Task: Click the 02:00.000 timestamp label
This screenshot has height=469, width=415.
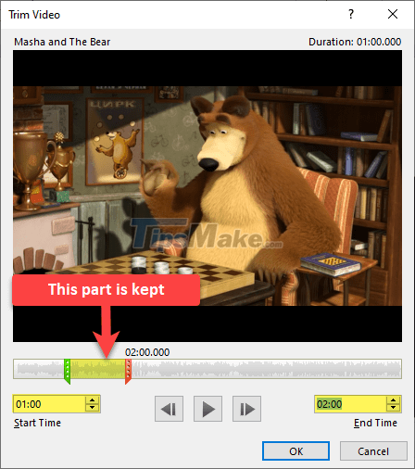Action: point(147,352)
